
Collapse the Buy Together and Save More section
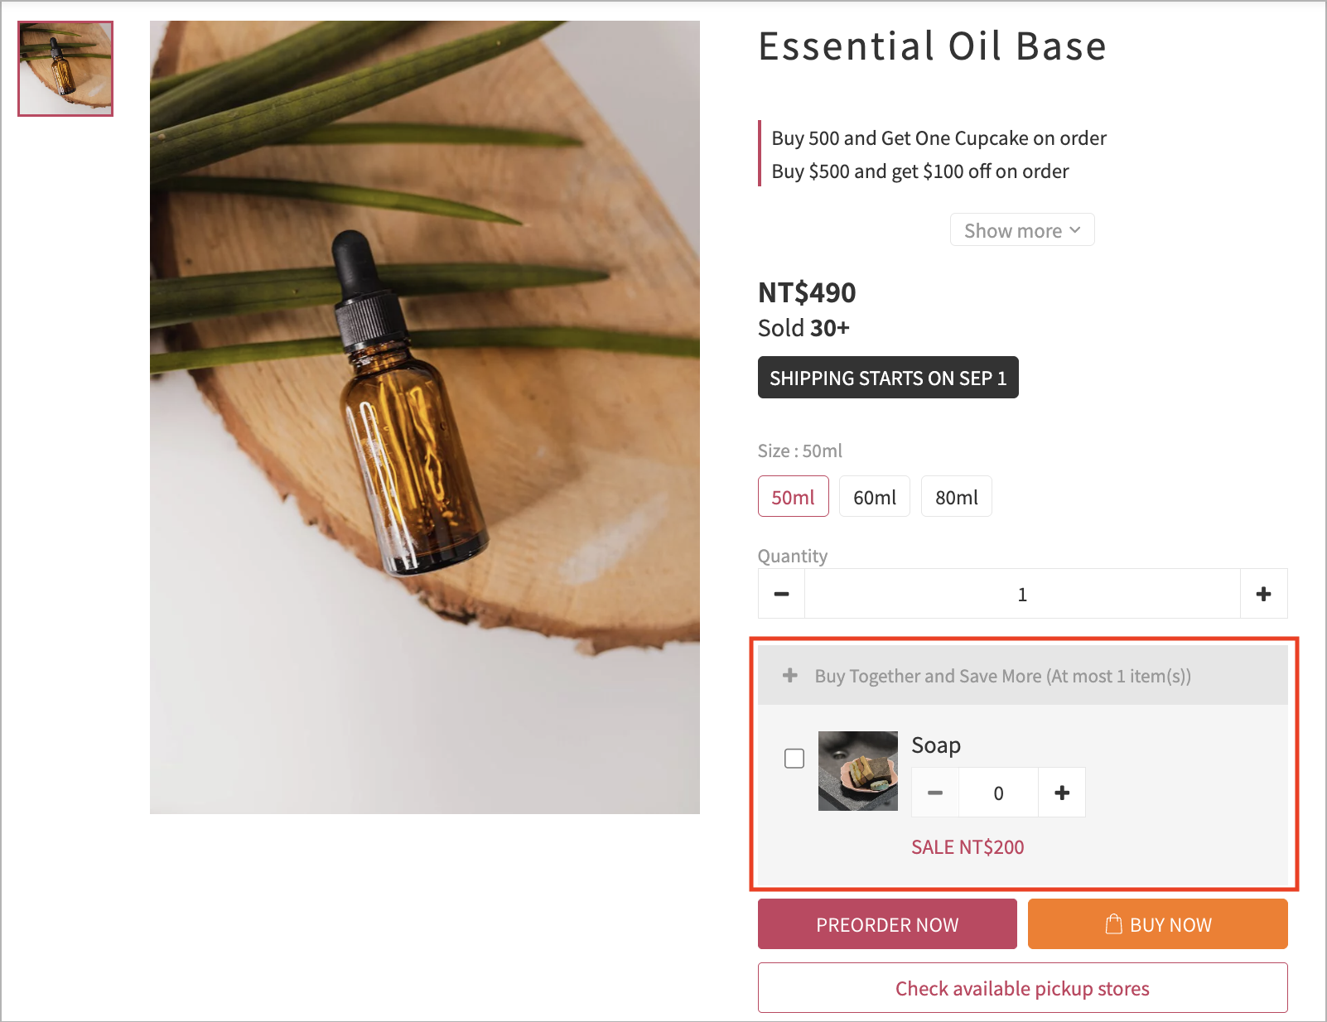[1023, 676]
